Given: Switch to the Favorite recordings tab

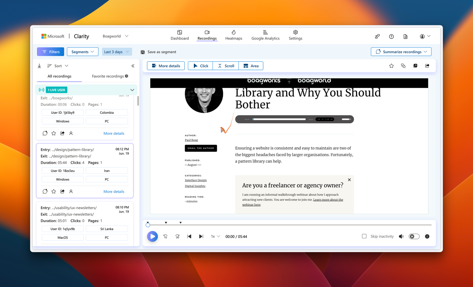Looking at the screenshot, I should [108, 76].
